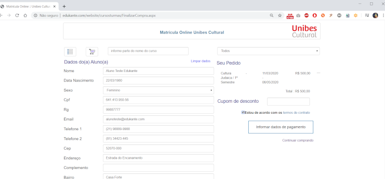385x179 pixels.
Task: Remove the Cultura Judaica item from order
Action: 319,73
